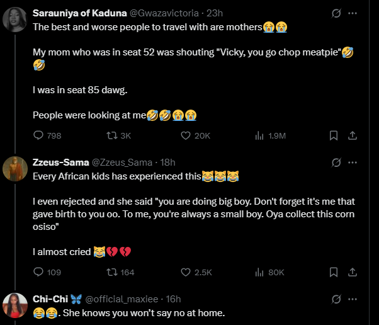Bookmark Zzeus-Sama's tweet
This screenshot has height=325, width=379.
(334, 272)
